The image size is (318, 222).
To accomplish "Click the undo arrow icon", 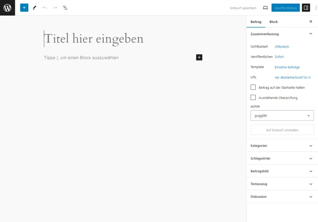I will click(45, 8).
